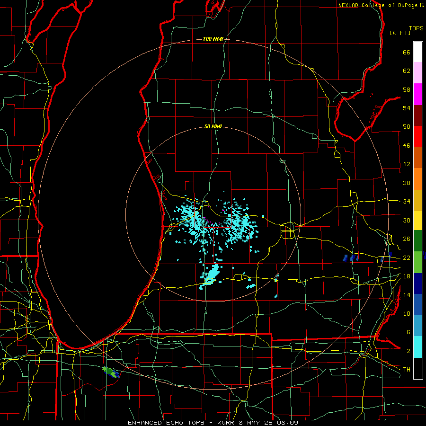Click the light pink legend swatch

[418, 73]
